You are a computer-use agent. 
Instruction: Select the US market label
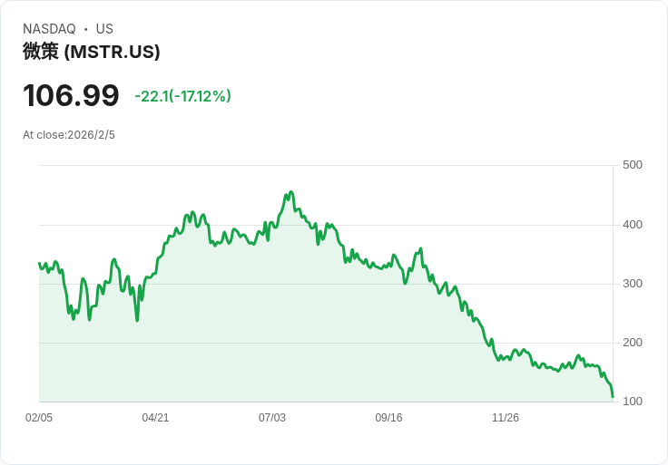coord(104,29)
